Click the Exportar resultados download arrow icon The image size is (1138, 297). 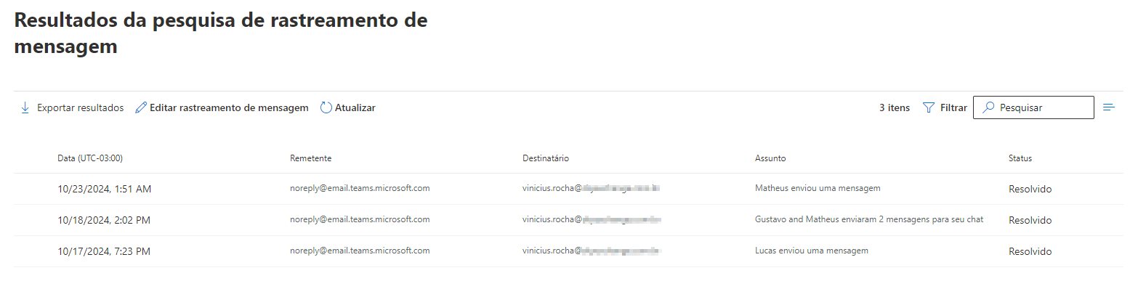point(25,107)
